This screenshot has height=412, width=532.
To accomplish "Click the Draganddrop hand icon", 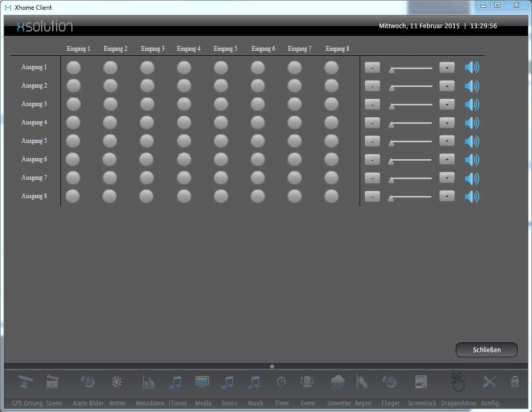I will tap(458, 381).
